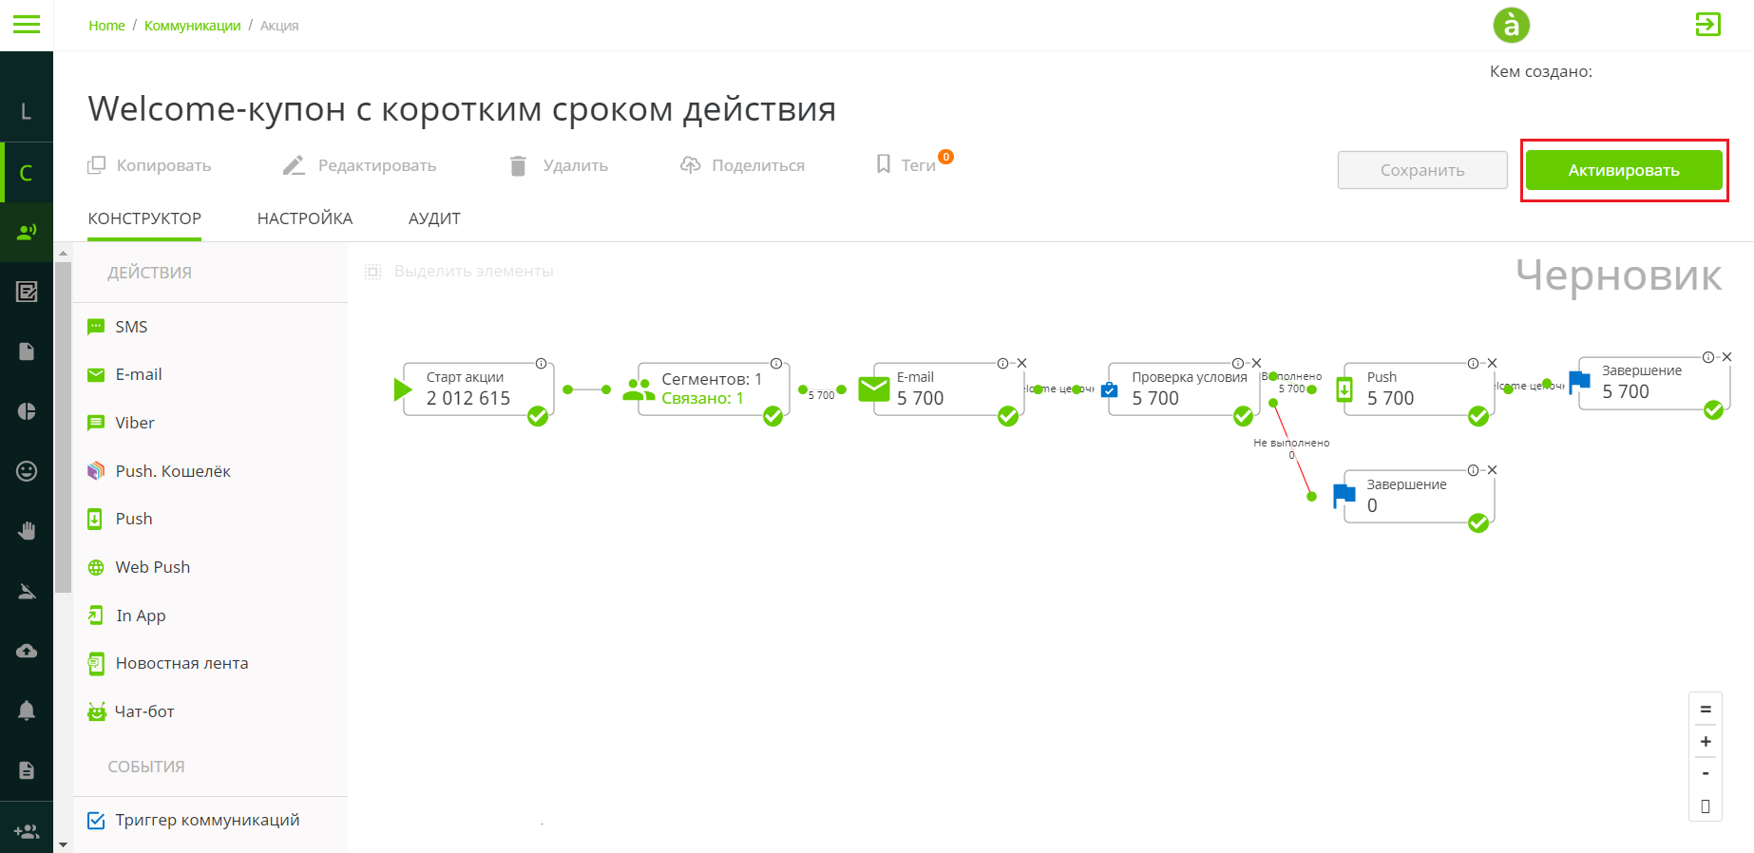Click the green envelope icon on canvas
Viewport: 1754px width, 853px height.
873,389
